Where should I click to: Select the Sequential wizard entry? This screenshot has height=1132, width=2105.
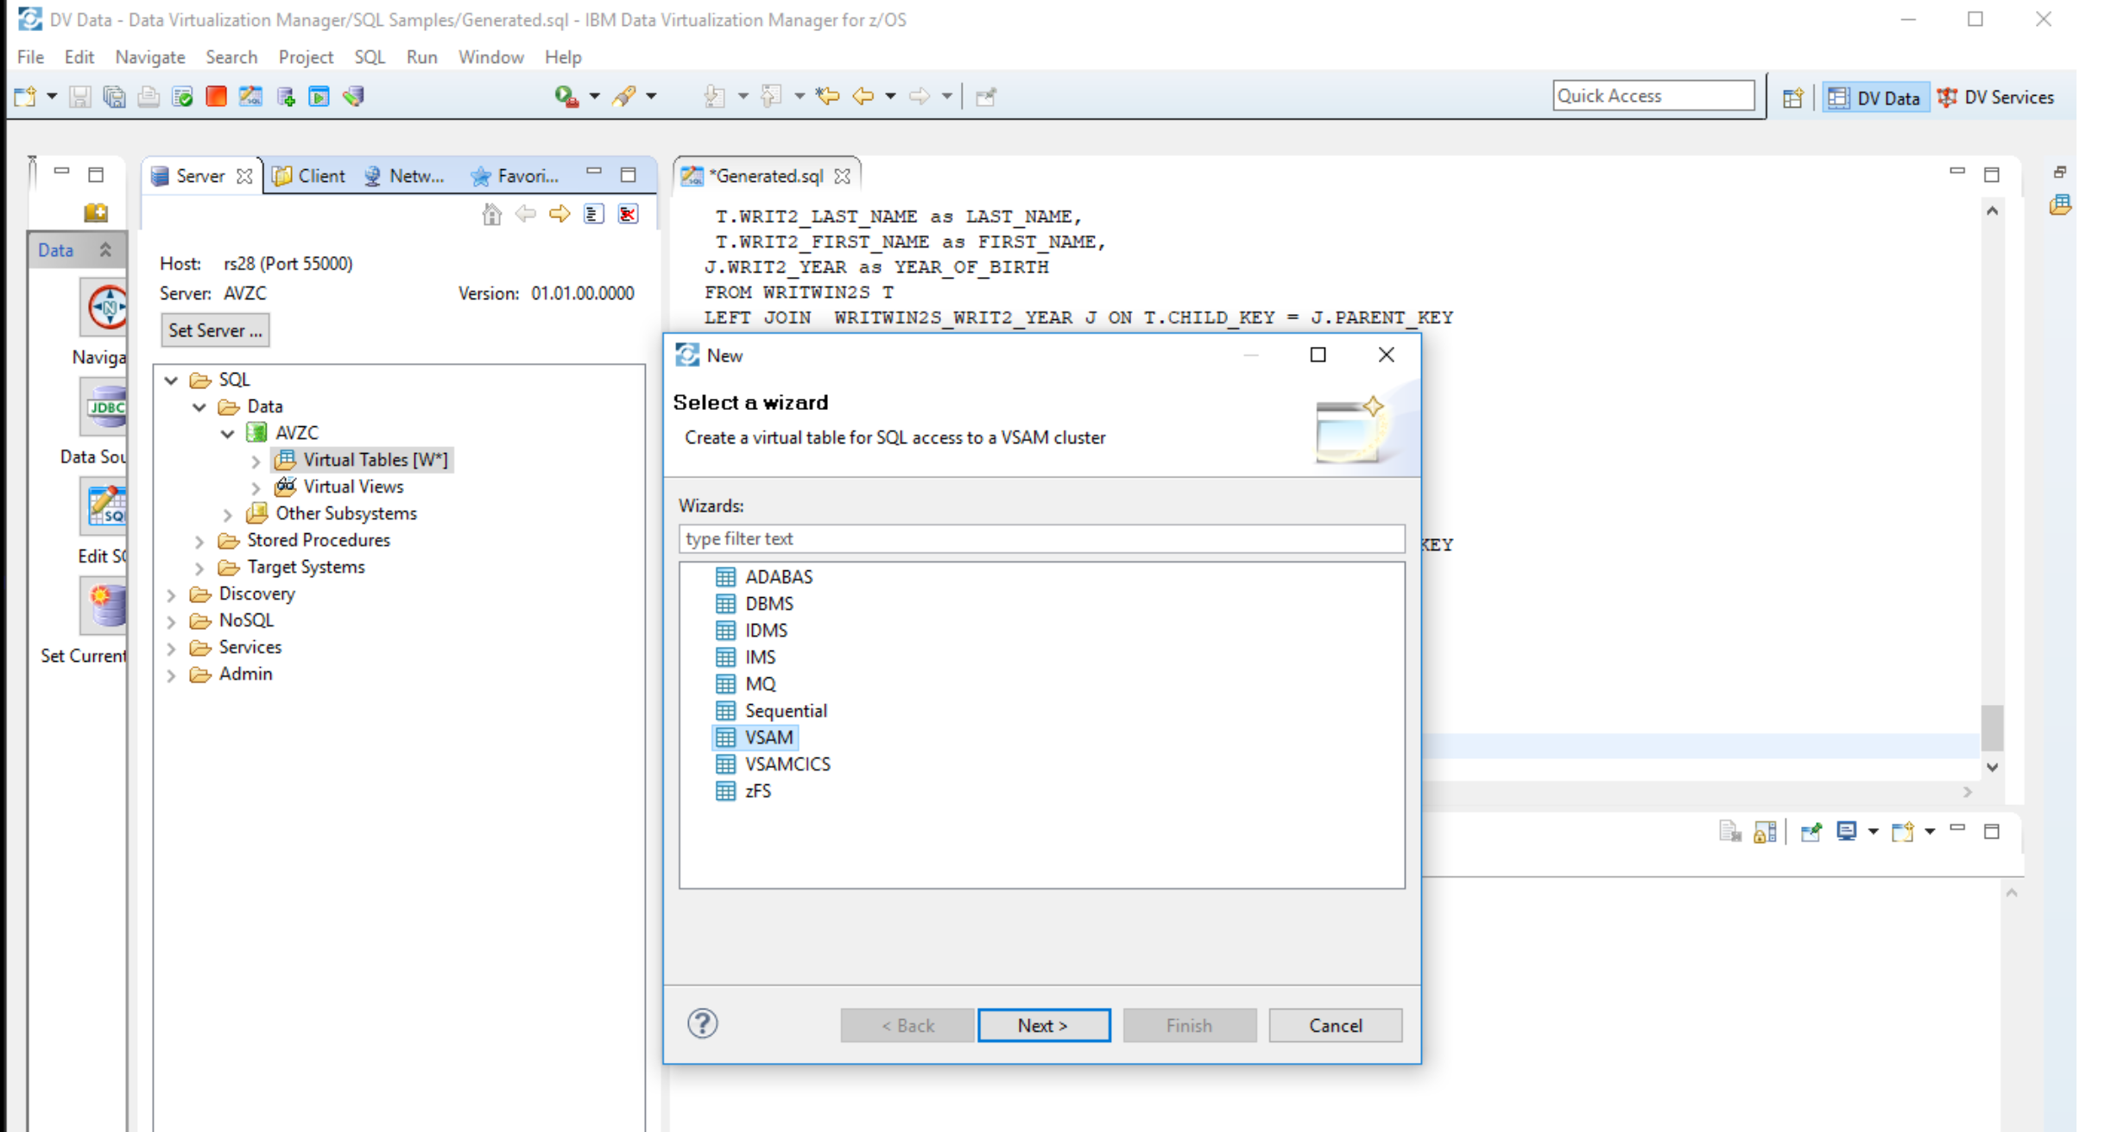(x=771, y=711)
